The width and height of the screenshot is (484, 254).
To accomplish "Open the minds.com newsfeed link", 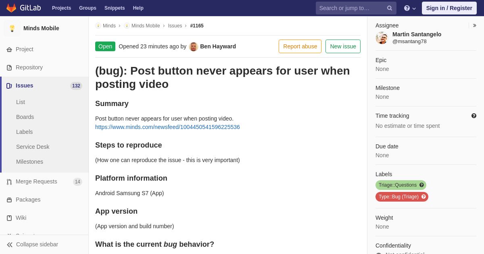I will coord(167,127).
